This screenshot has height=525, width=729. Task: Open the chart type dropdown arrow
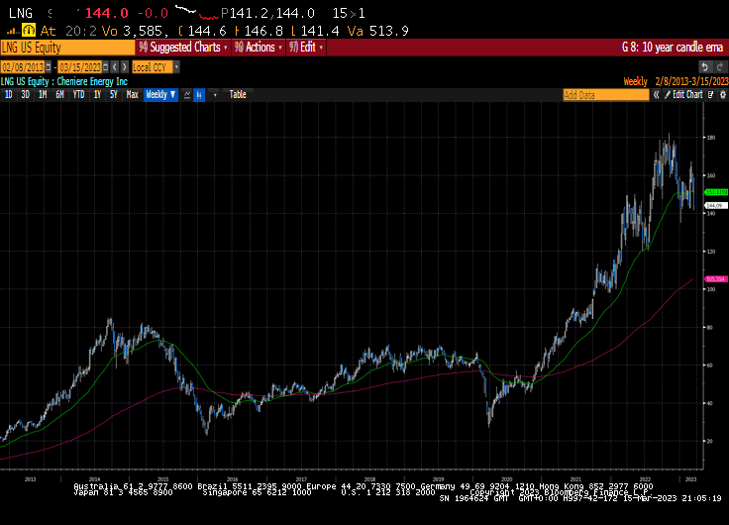215,95
